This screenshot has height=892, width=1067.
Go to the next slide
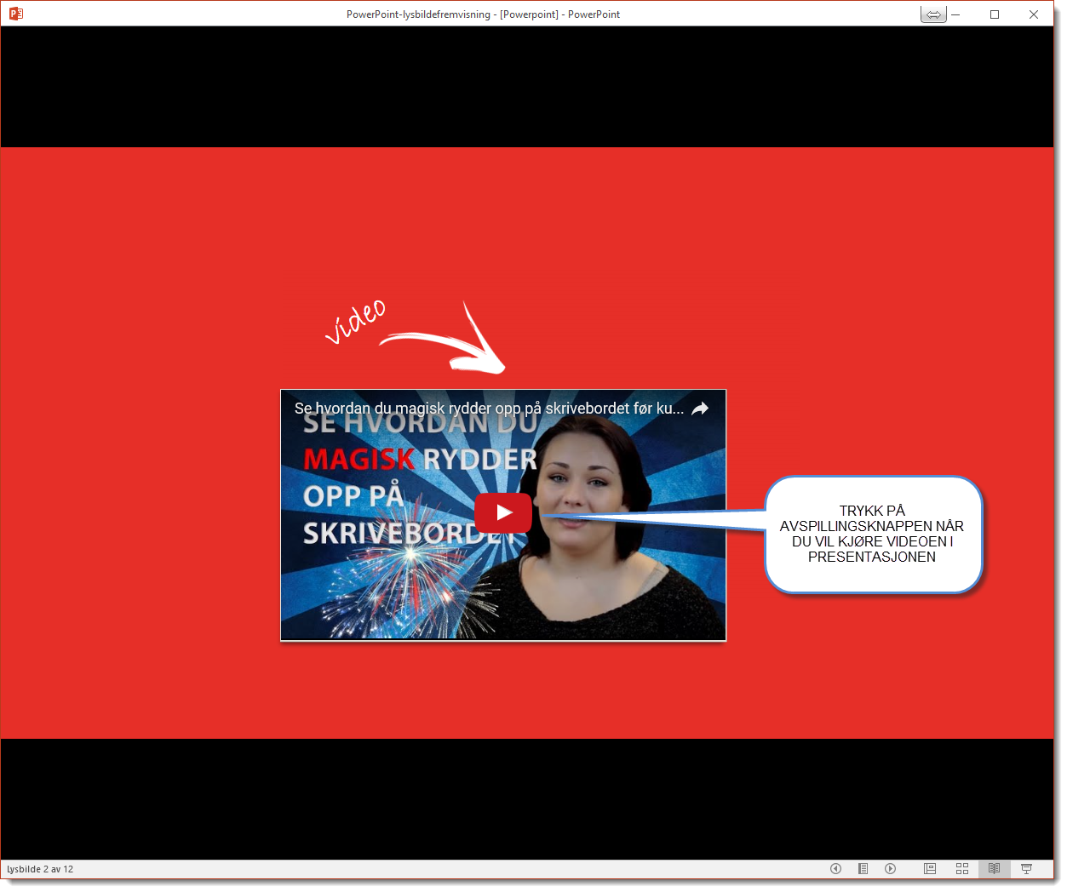(x=890, y=868)
